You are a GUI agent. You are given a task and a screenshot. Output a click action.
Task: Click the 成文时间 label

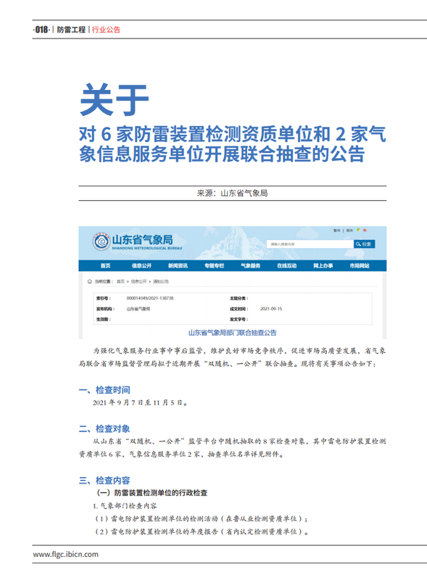coord(239,309)
